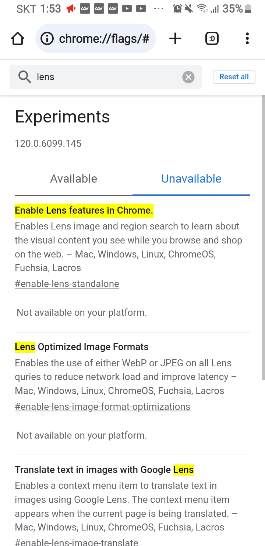Open the #enable-lens-image-format-optimizations link

[103, 407]
